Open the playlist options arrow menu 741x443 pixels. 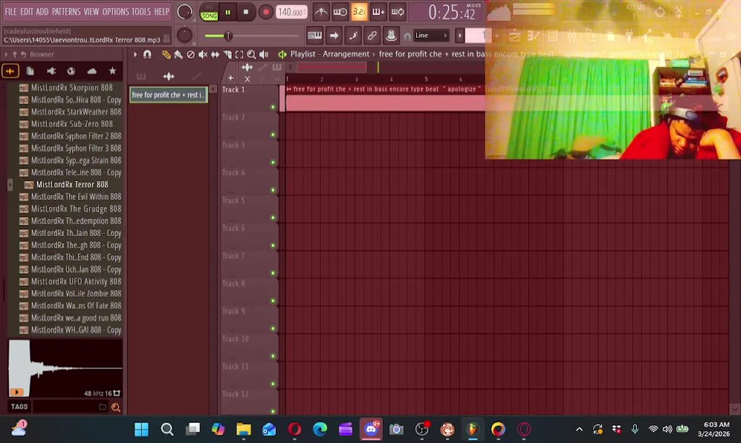(x=135, y=55)
